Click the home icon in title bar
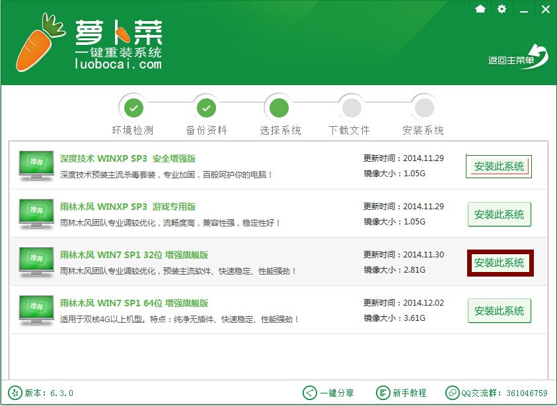Image resolution: width=557 pixels, height=406 pixels. pos(480,9)
